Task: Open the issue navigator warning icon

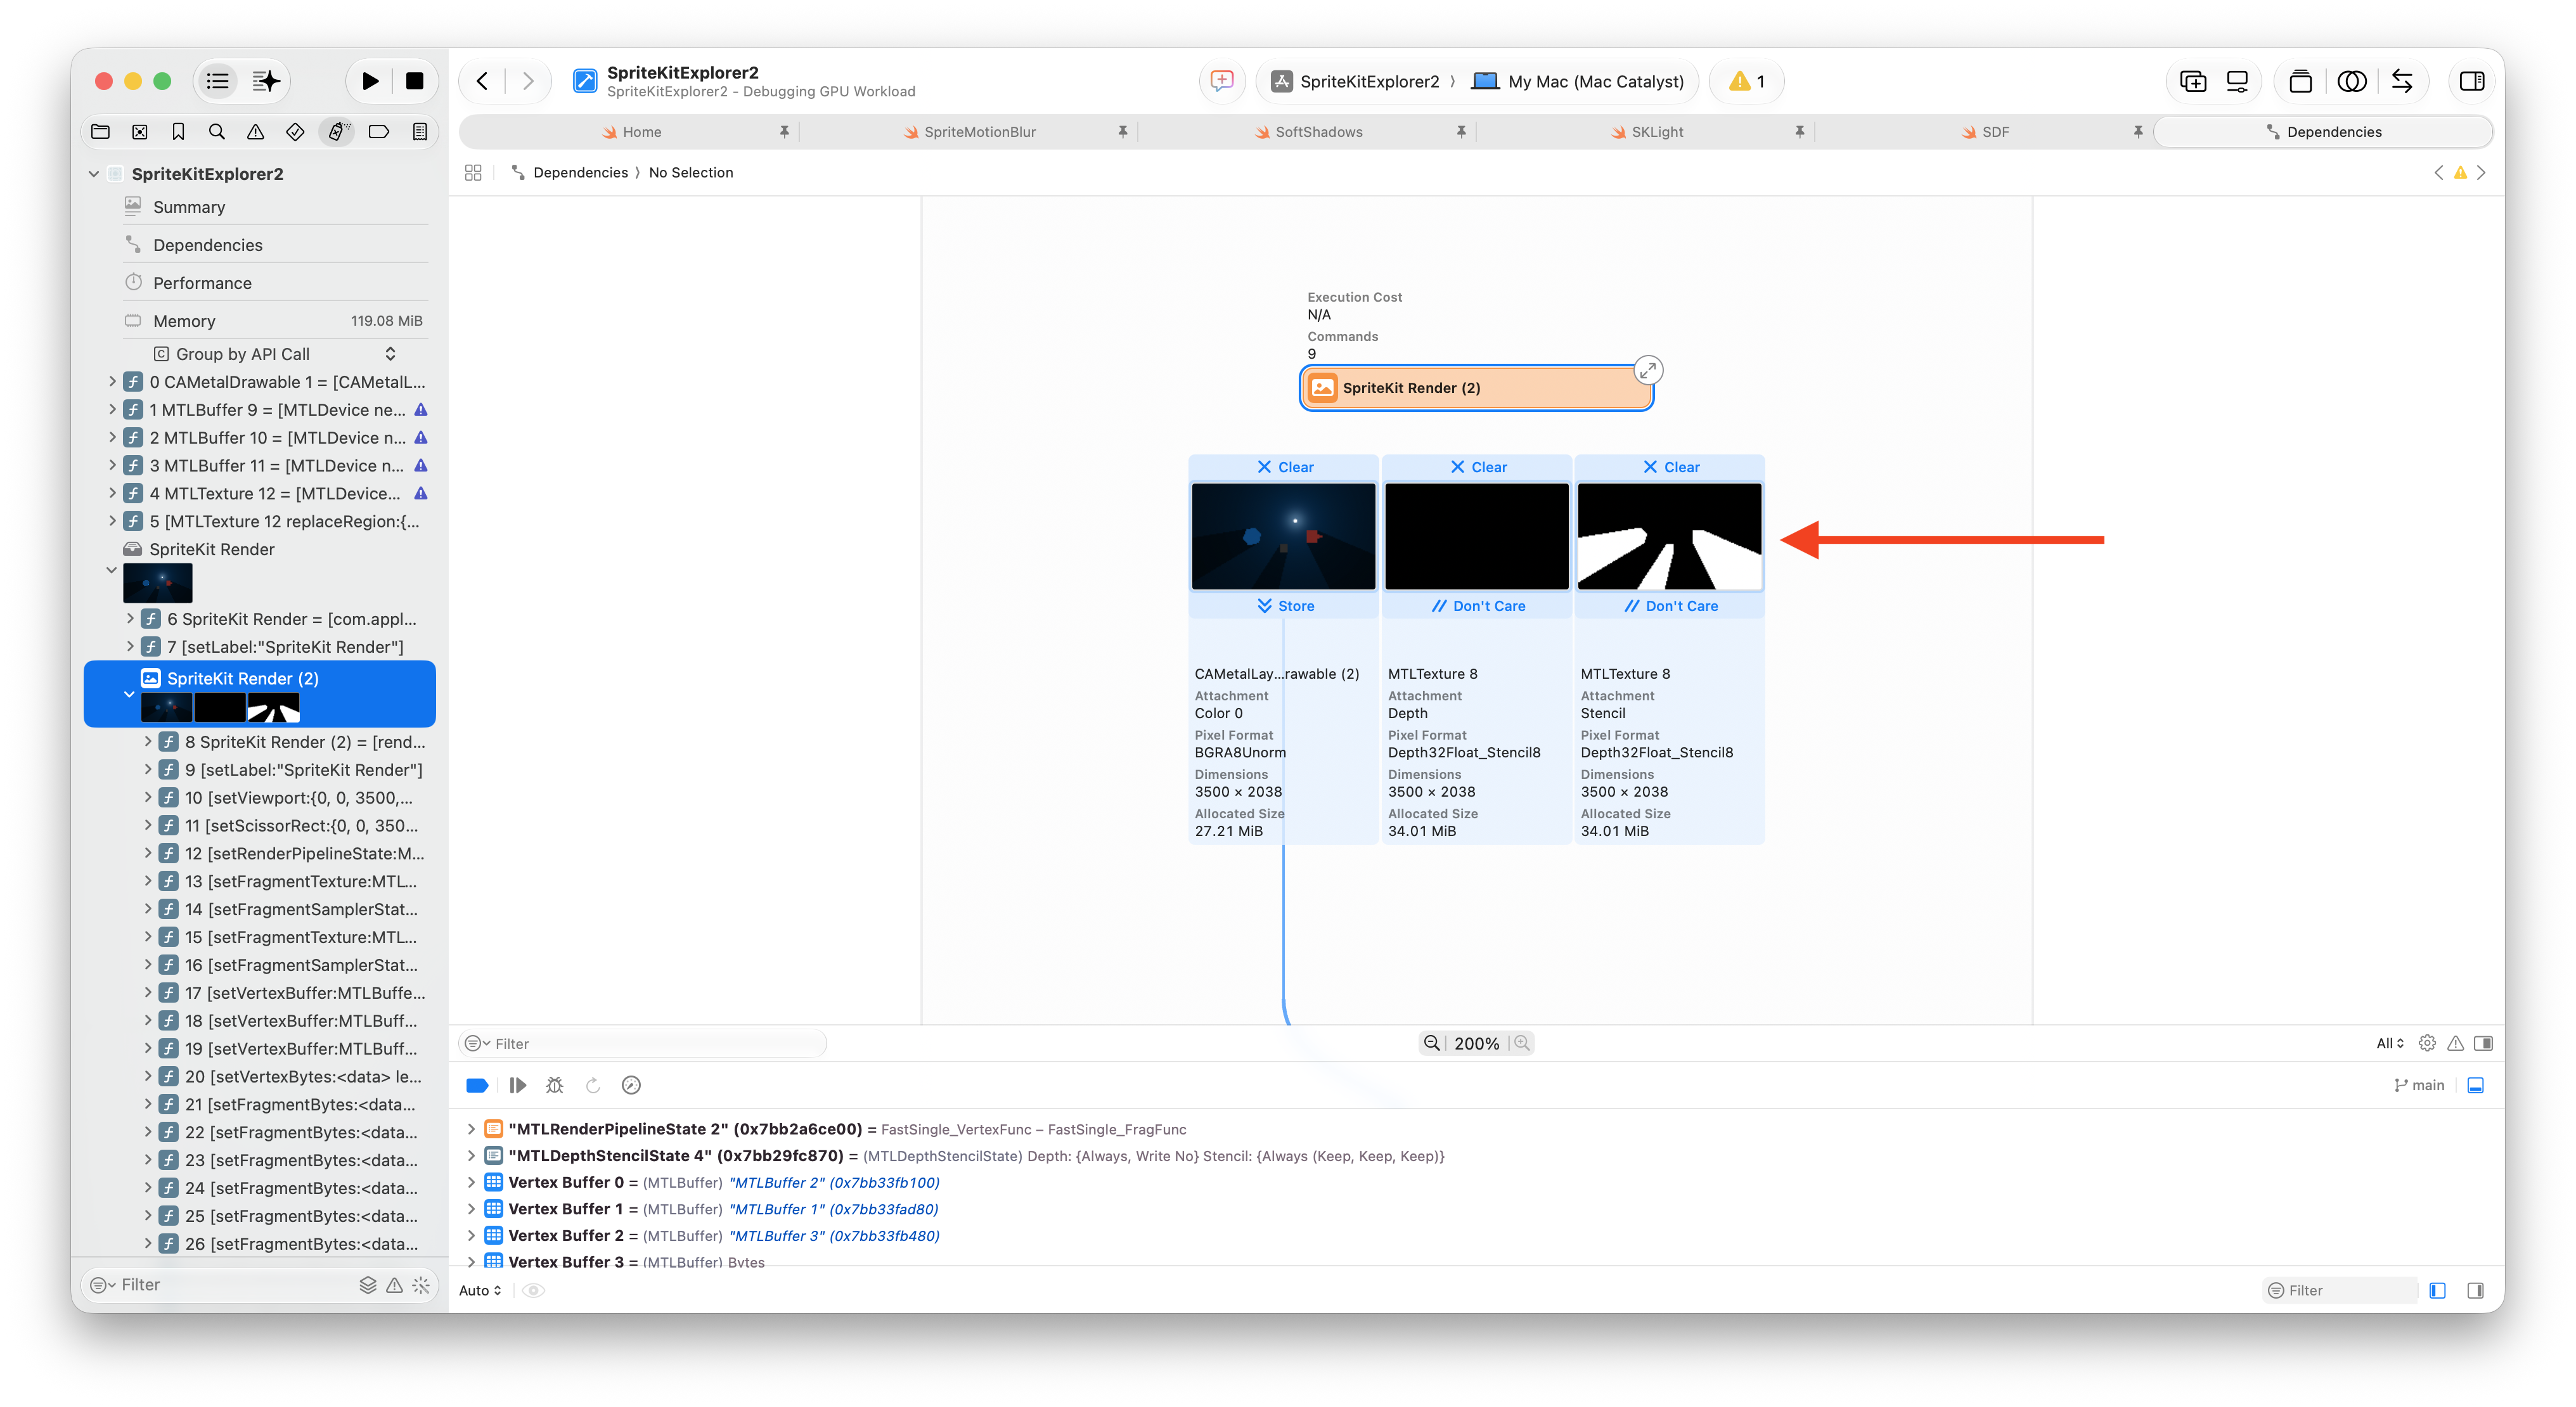Action: (x=256, y=131)
